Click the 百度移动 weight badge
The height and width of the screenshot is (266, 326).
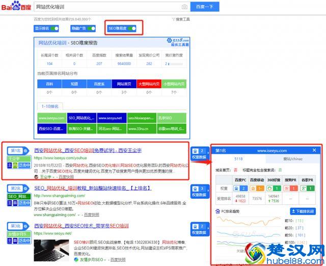257,189
